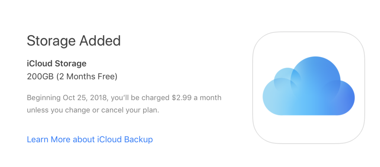Click the top center of cloud graphic
The image size is (380, 167).
[x=315, y=59]
